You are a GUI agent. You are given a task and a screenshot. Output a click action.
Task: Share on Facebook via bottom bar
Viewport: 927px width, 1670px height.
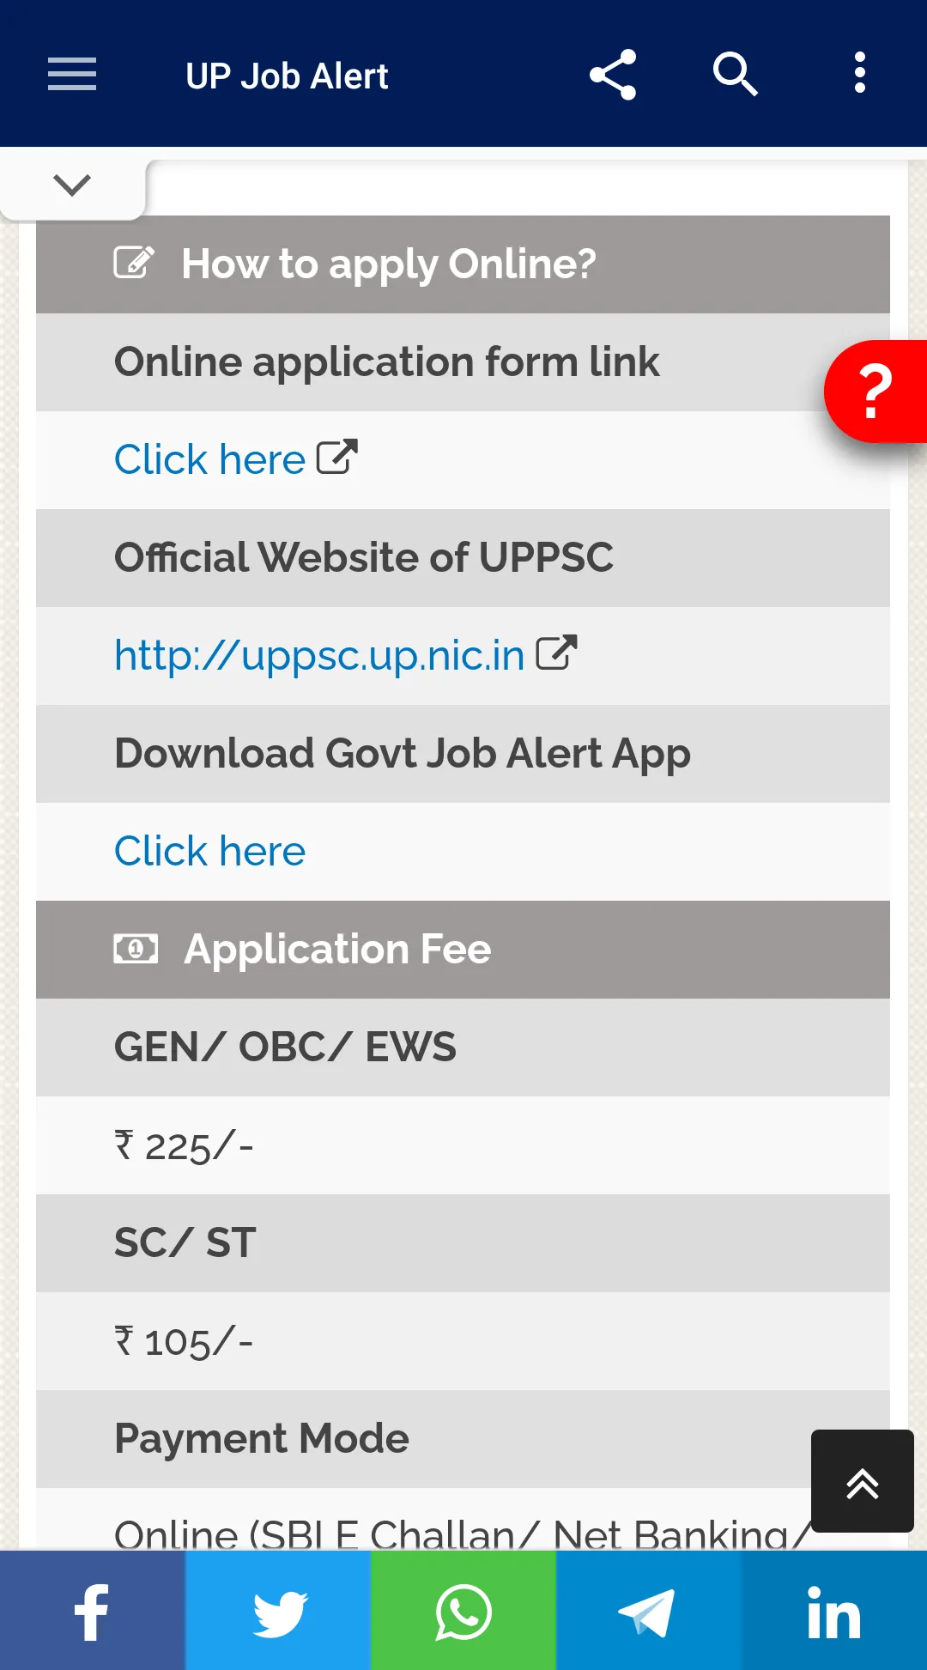[x=93, y=1611]
